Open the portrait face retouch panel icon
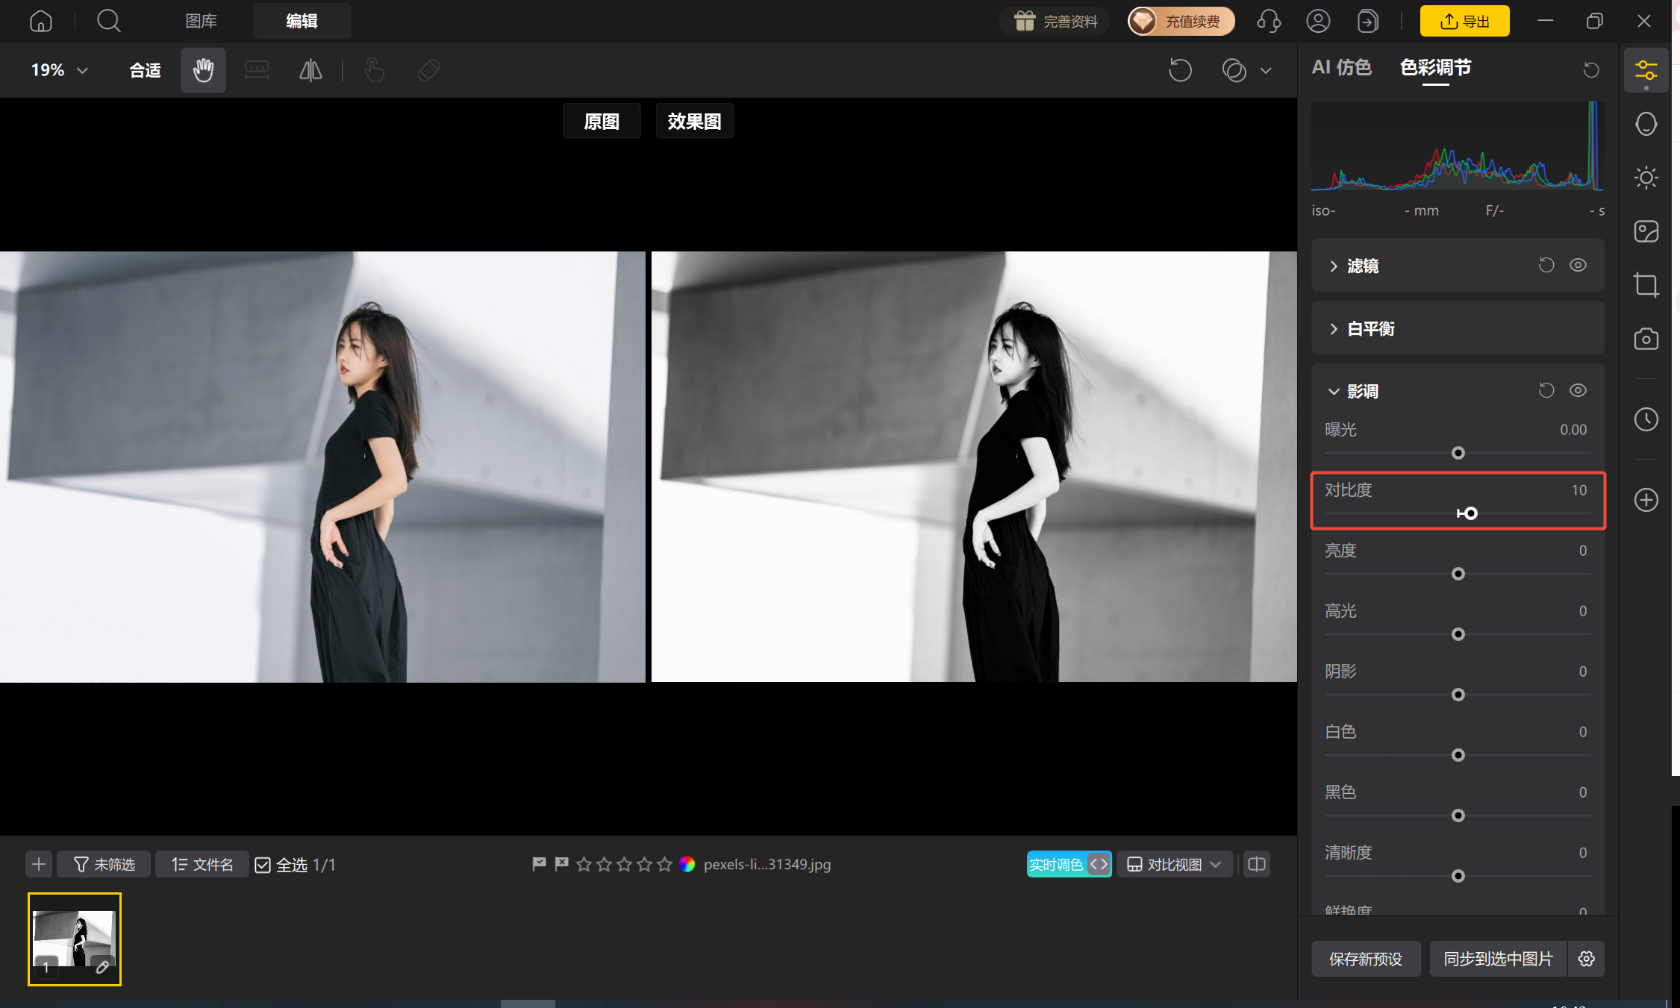Screen dimensions: 1680x1008 click(1646, 124)
